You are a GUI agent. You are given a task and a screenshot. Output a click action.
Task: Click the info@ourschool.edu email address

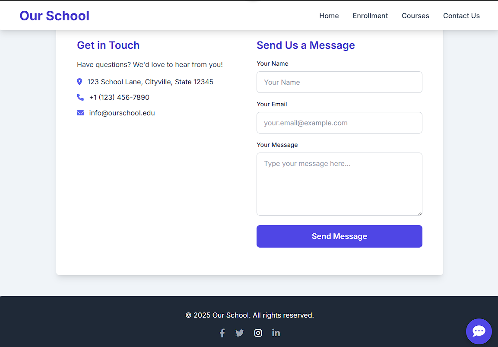point(122,113)
